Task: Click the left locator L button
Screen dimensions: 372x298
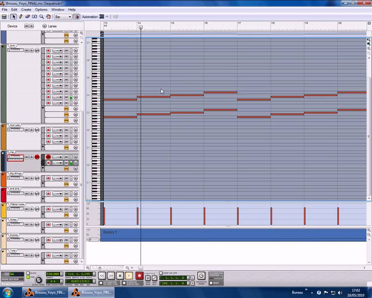Action: tap(192, 278)
